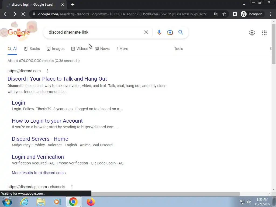Image resolution: width=276 pixels, height=207 pixels.
Task: Click the network tray icon
Action: [242, 202]
